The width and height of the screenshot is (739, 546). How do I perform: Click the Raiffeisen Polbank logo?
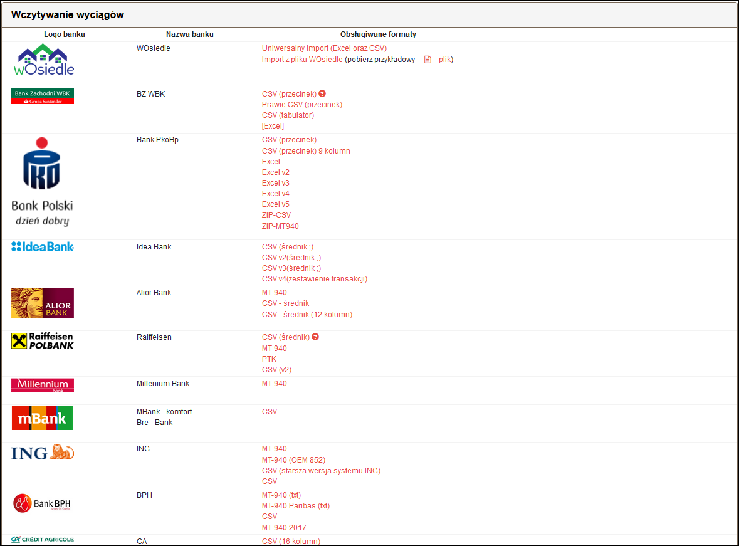coord(43,341)
